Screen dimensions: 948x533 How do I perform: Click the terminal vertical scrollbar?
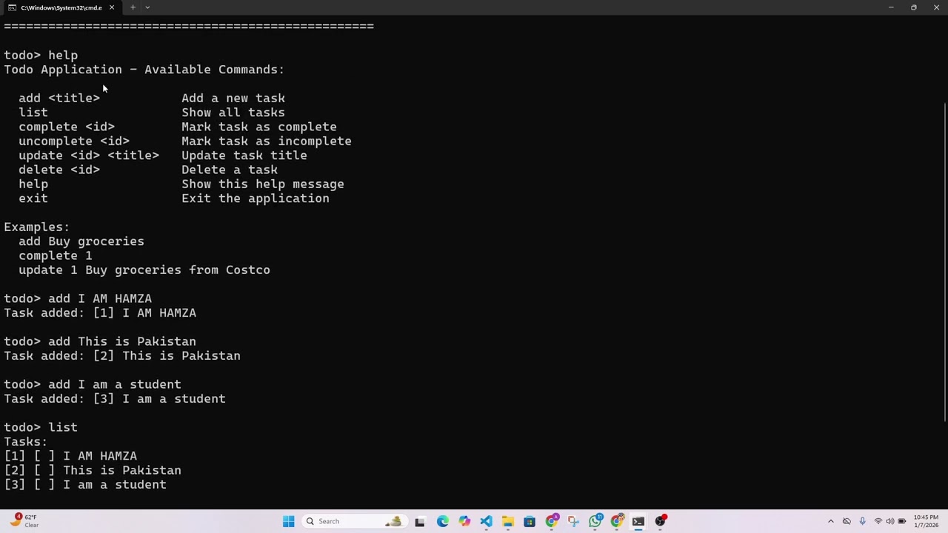click(944, 263)
